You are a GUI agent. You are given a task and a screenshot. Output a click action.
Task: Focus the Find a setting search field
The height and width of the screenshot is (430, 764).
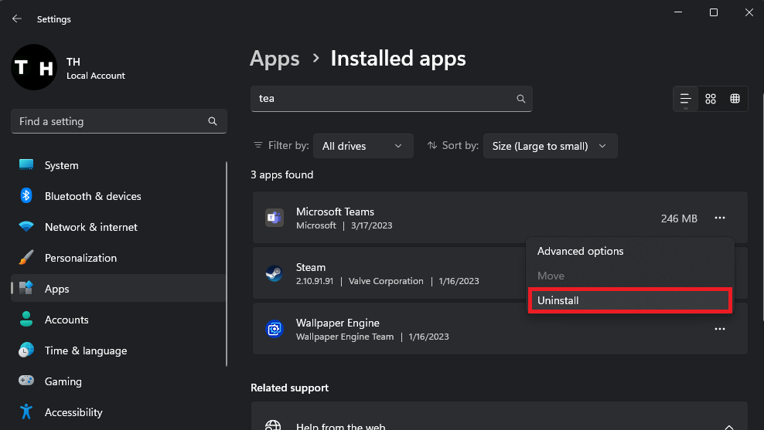[112, 121]
